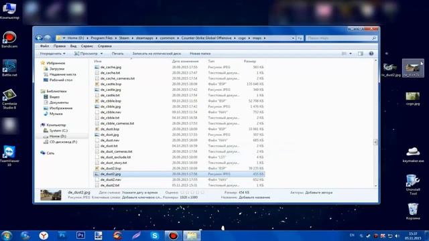Click the EN language indicator

click(x=352, y=235)
